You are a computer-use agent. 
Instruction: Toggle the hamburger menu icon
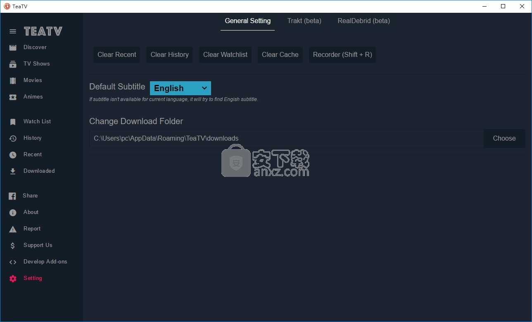(x=13, y=31)
